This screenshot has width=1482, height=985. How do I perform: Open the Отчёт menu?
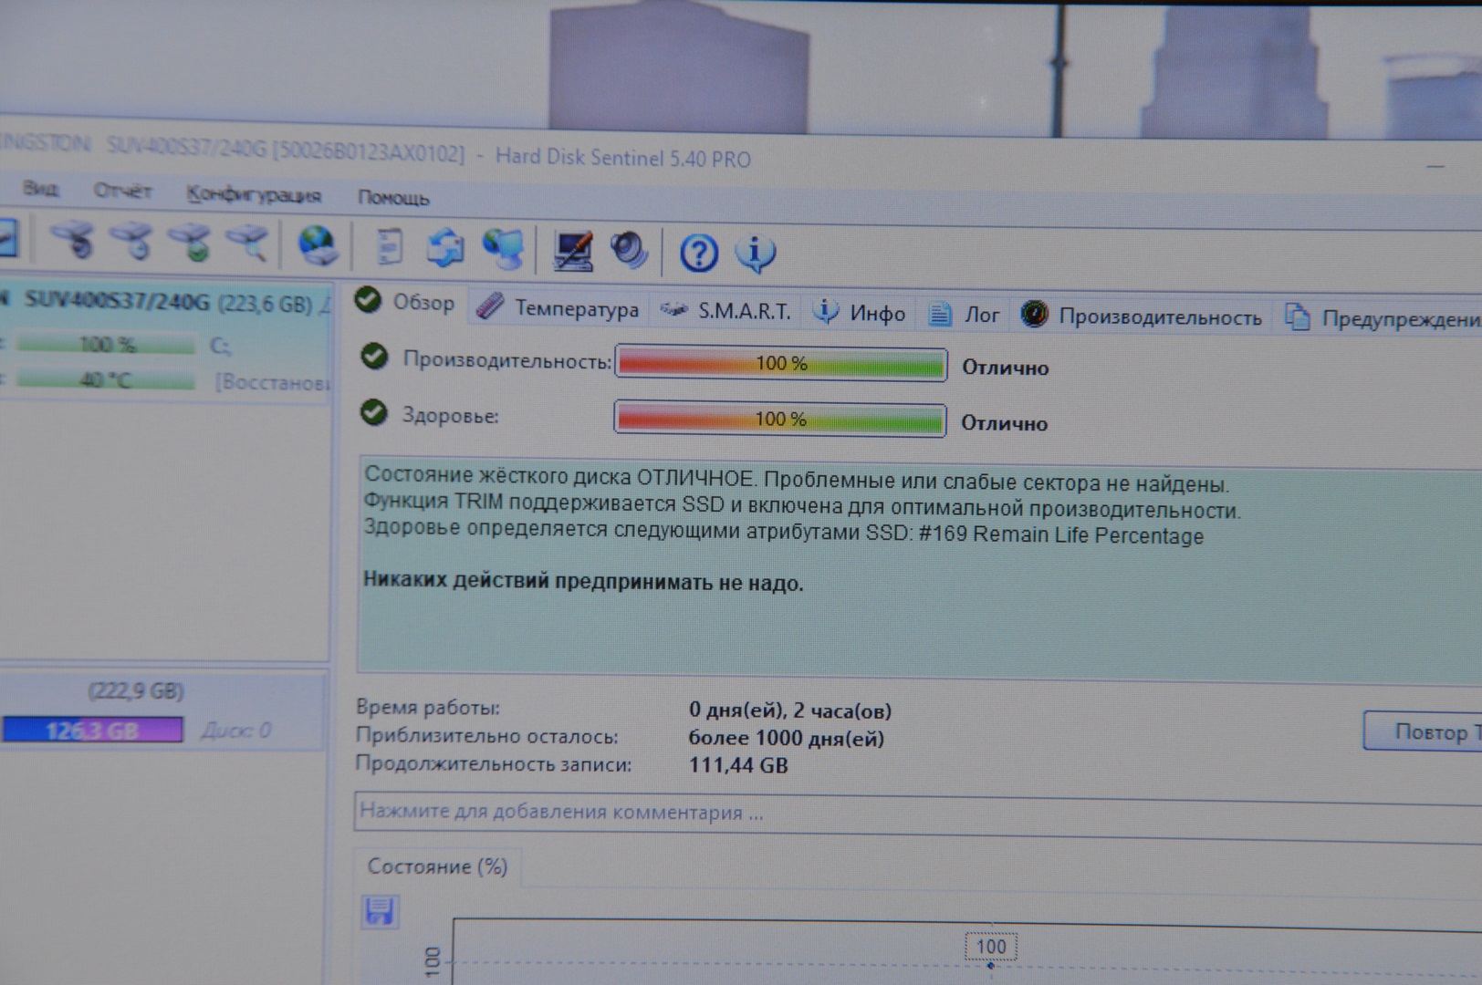(x=122, y=191)
